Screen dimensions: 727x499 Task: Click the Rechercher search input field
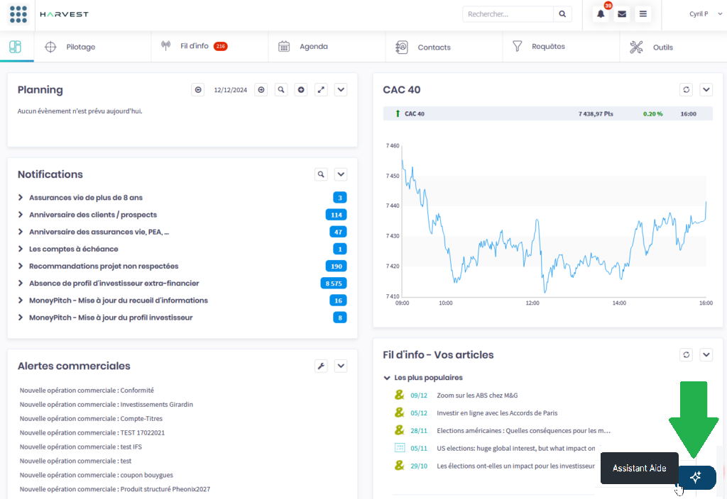(x=508, y=14)
